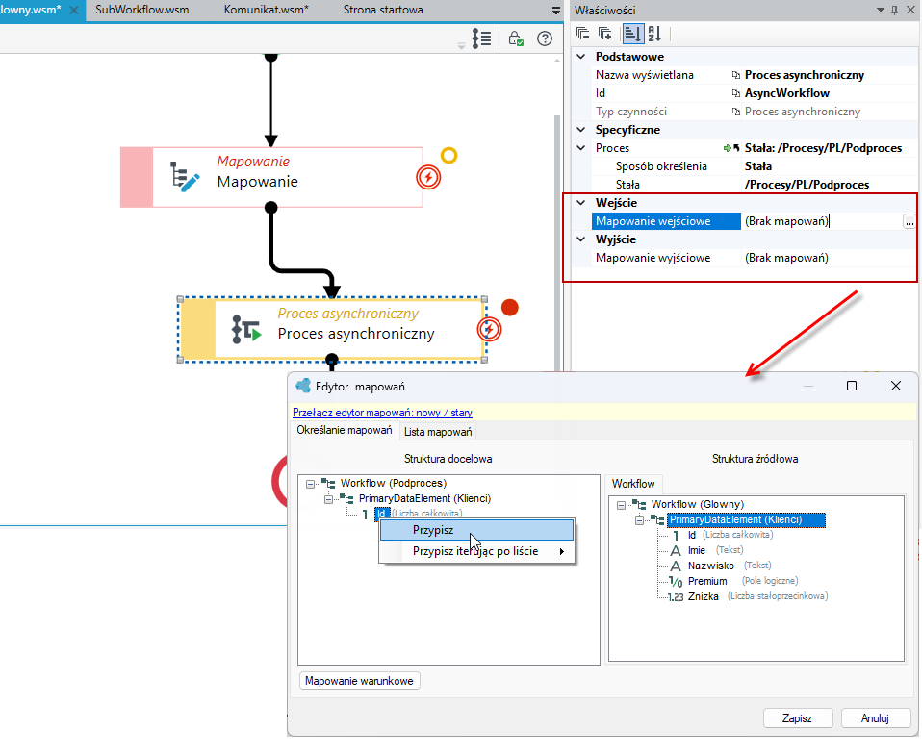Collapse the Podstawowe section
Image resolution: width=922 pixels, height=755 pixels.
[x=581, y=57]
